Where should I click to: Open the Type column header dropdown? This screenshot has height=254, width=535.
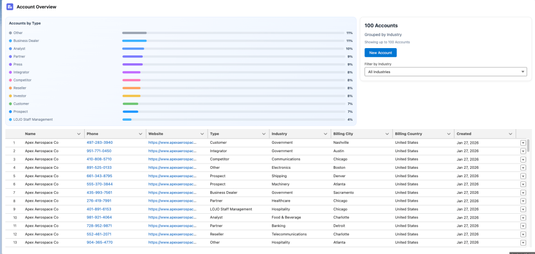pos(264,134)
